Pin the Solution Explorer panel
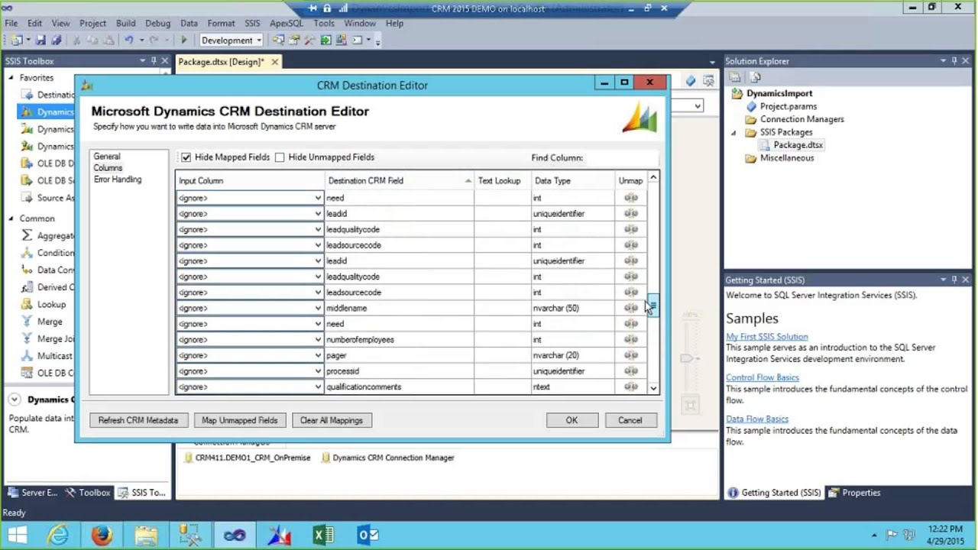Image resolution: width=978 pixels, height=550 pixels. 954,61
